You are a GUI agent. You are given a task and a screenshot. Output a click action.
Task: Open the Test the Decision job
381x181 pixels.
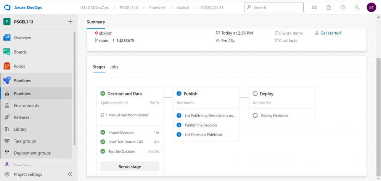point(122,151)
